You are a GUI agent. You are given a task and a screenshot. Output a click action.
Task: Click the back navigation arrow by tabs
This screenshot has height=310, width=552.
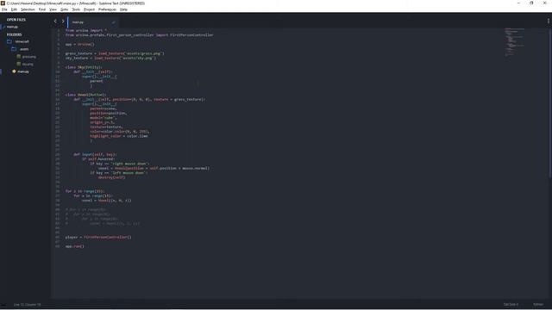click(55, 21)
